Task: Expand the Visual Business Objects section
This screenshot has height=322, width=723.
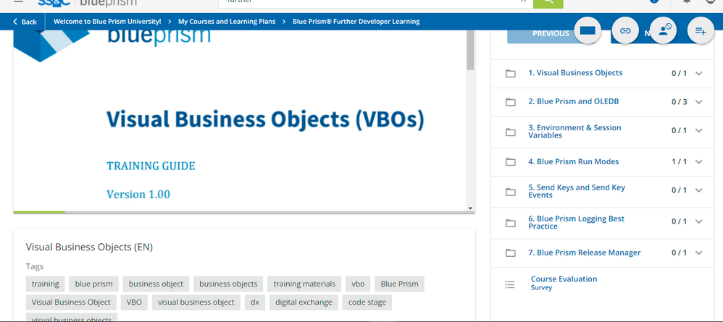Action: [x=699, y=73]
